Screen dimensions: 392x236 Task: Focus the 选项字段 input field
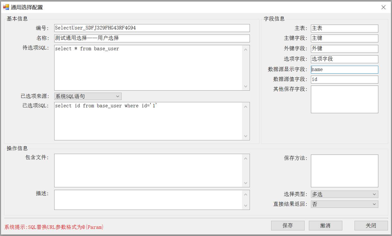click(x=344, y=59)
